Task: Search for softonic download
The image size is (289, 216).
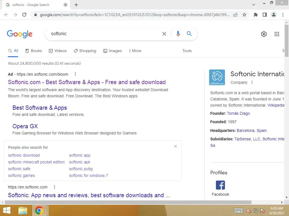Action: click(x=24, y=155)
